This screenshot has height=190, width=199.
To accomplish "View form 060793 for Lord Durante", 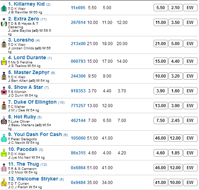I will [x=78, y=61].
